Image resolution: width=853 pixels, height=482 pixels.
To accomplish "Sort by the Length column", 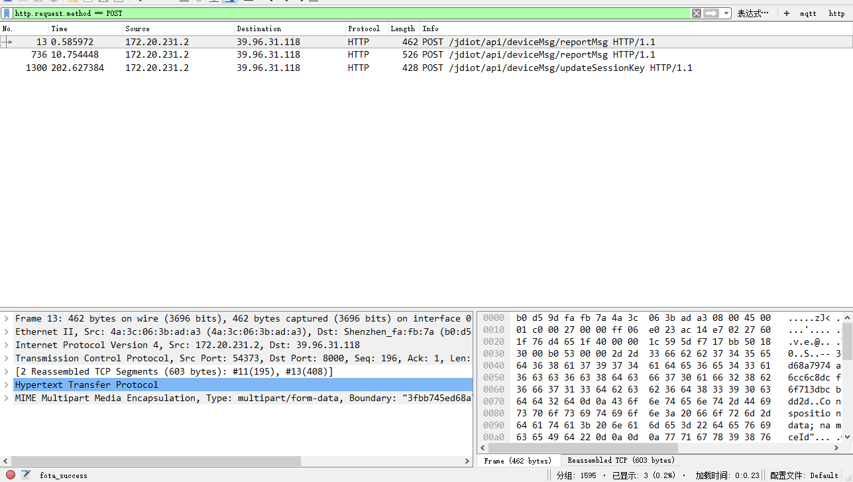I will pyautogui.click(x=404, y=29).
